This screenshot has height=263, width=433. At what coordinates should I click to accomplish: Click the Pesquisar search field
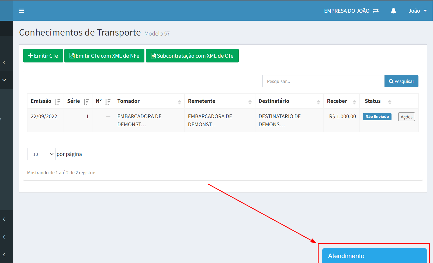[323, 81]
